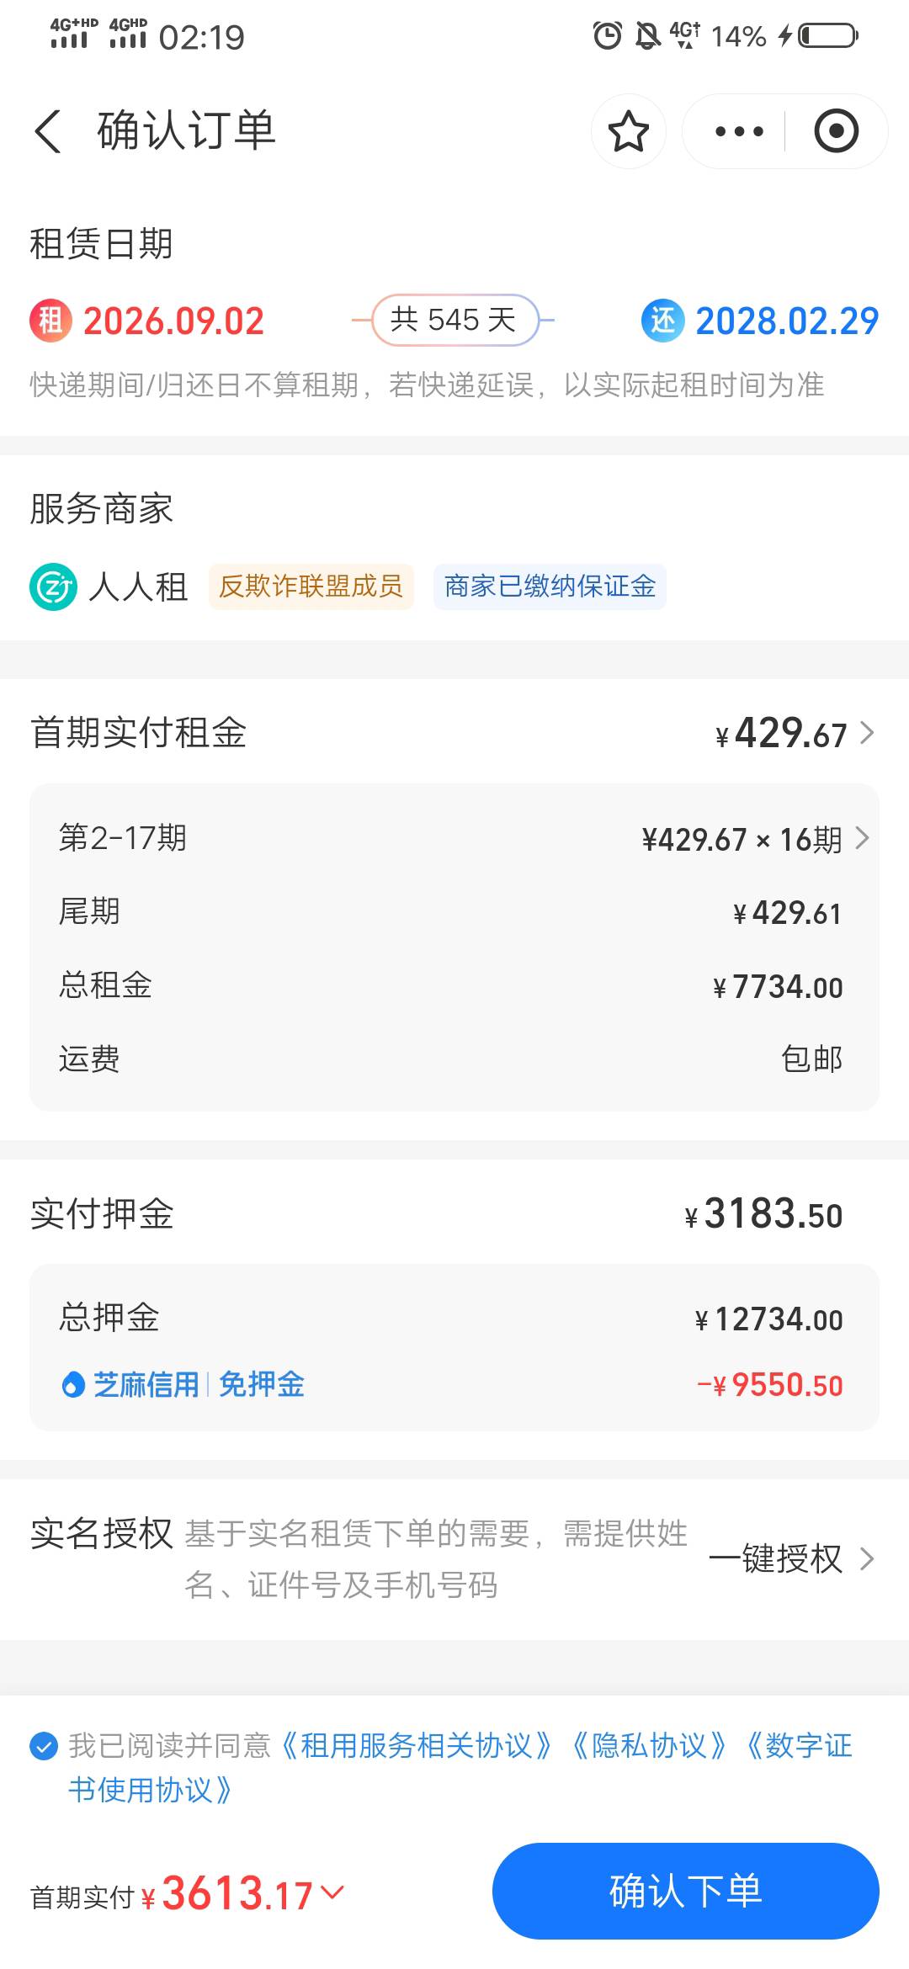Image resolution: width=909 pixels, height=1969 pixels.
Task: Go back using the left arrow icon
Action: [x=48, y=131]
